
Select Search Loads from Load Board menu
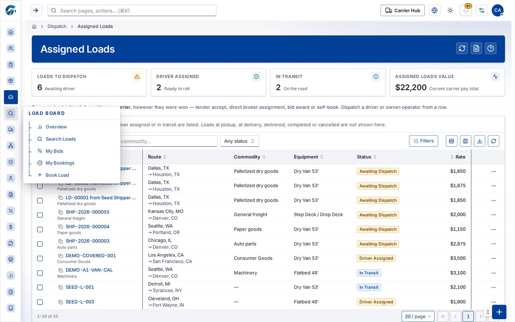click(x=61, y=139)
